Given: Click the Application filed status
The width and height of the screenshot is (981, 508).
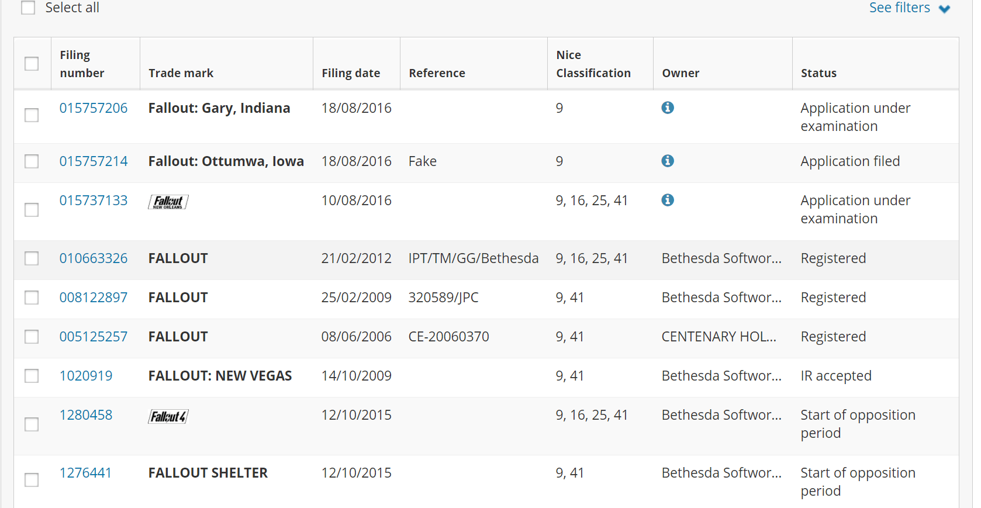Looking at the screenshot, I should point(850,161).
